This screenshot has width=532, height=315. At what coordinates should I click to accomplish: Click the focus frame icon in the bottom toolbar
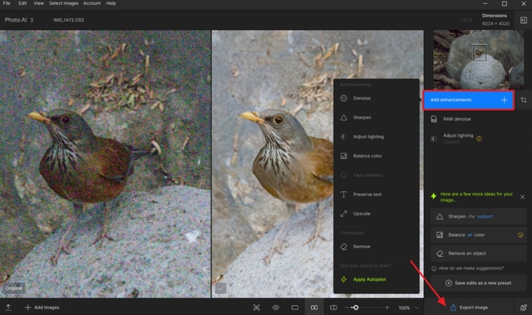tap(256, 307)
